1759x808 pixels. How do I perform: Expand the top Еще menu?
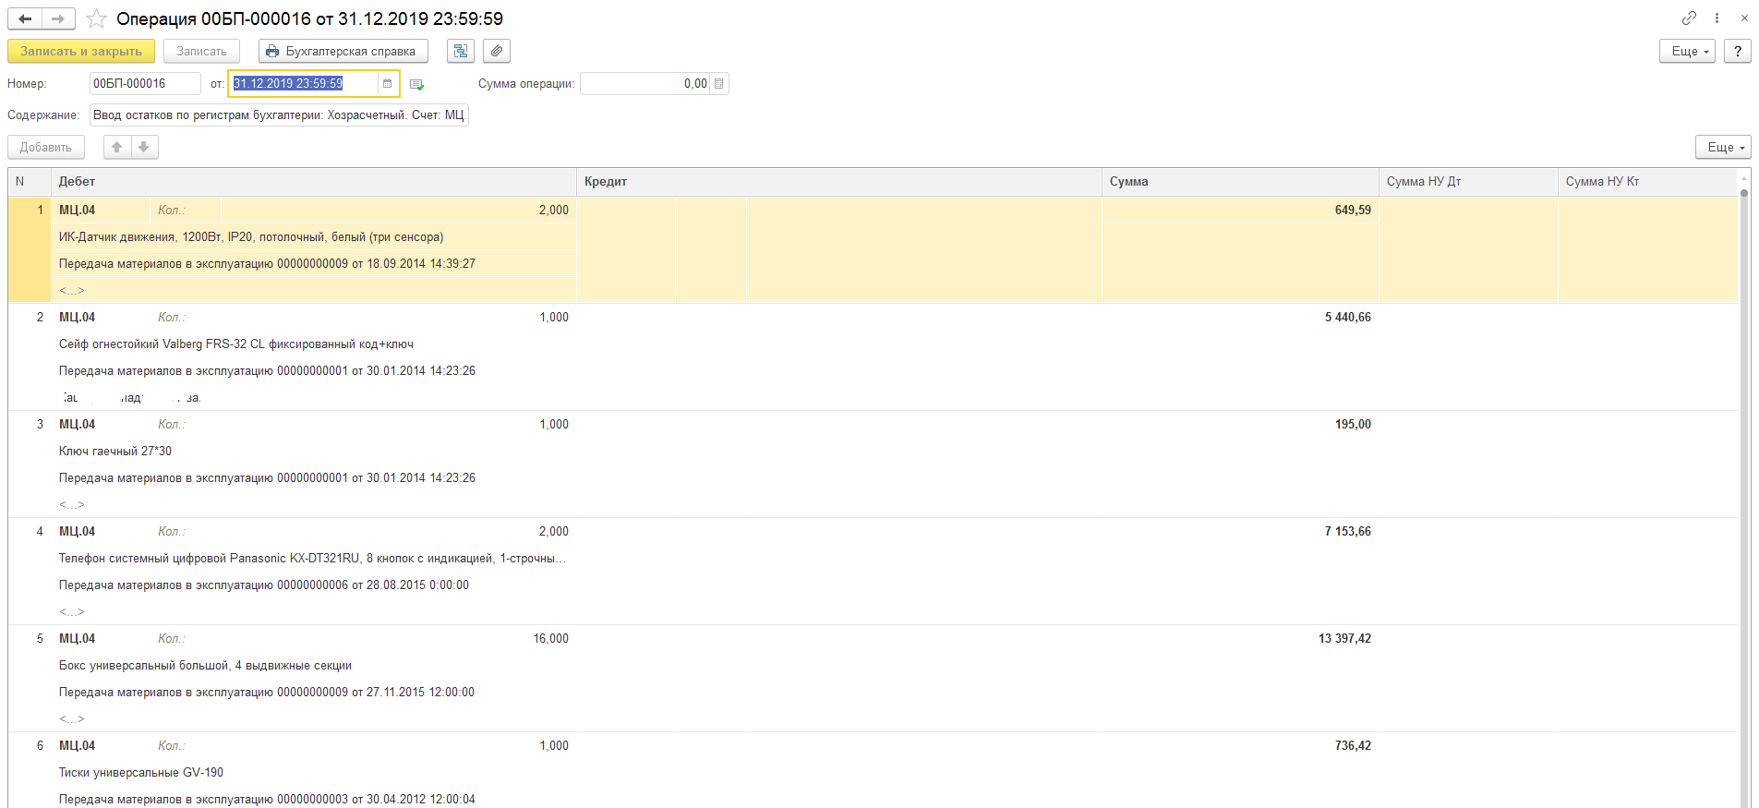pyautogui.click(x=1687, y=52)
